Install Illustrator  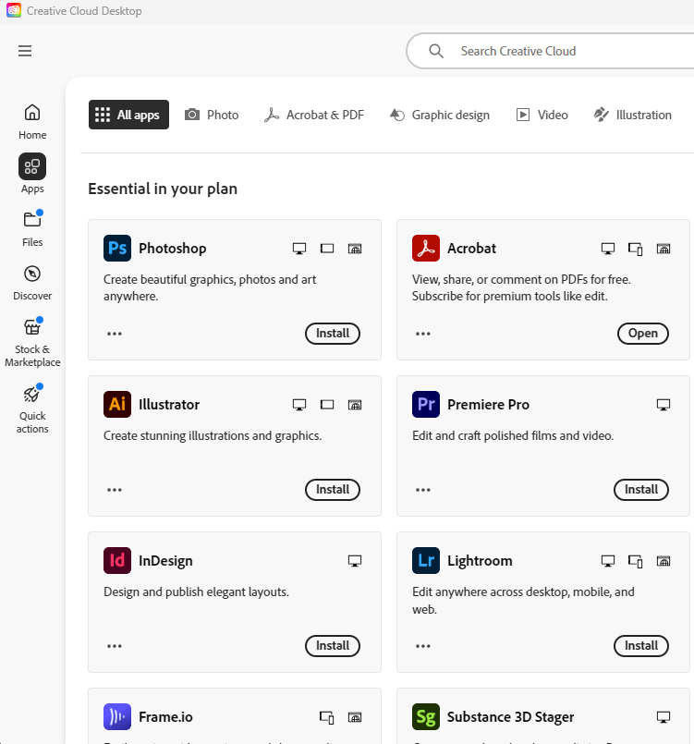[x=333, y=489]
